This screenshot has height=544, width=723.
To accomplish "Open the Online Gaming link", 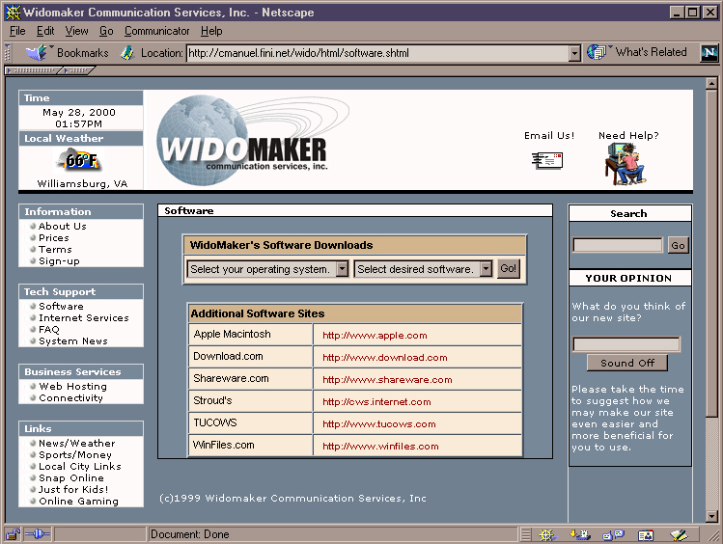I will 78,502.
